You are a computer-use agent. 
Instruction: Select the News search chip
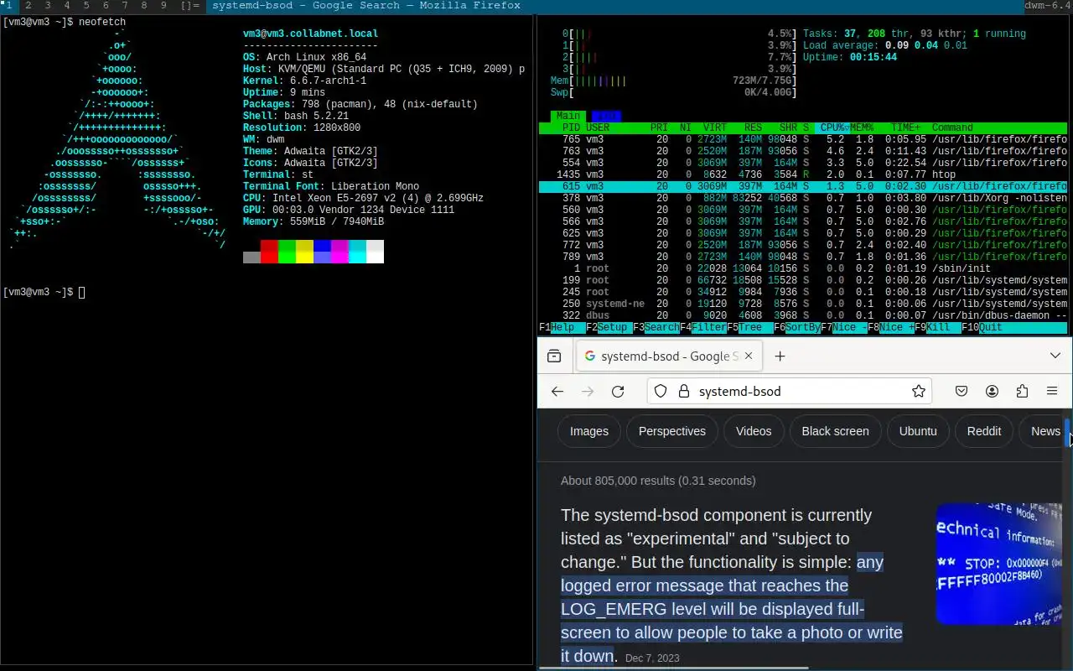[x=1042, y=431]
